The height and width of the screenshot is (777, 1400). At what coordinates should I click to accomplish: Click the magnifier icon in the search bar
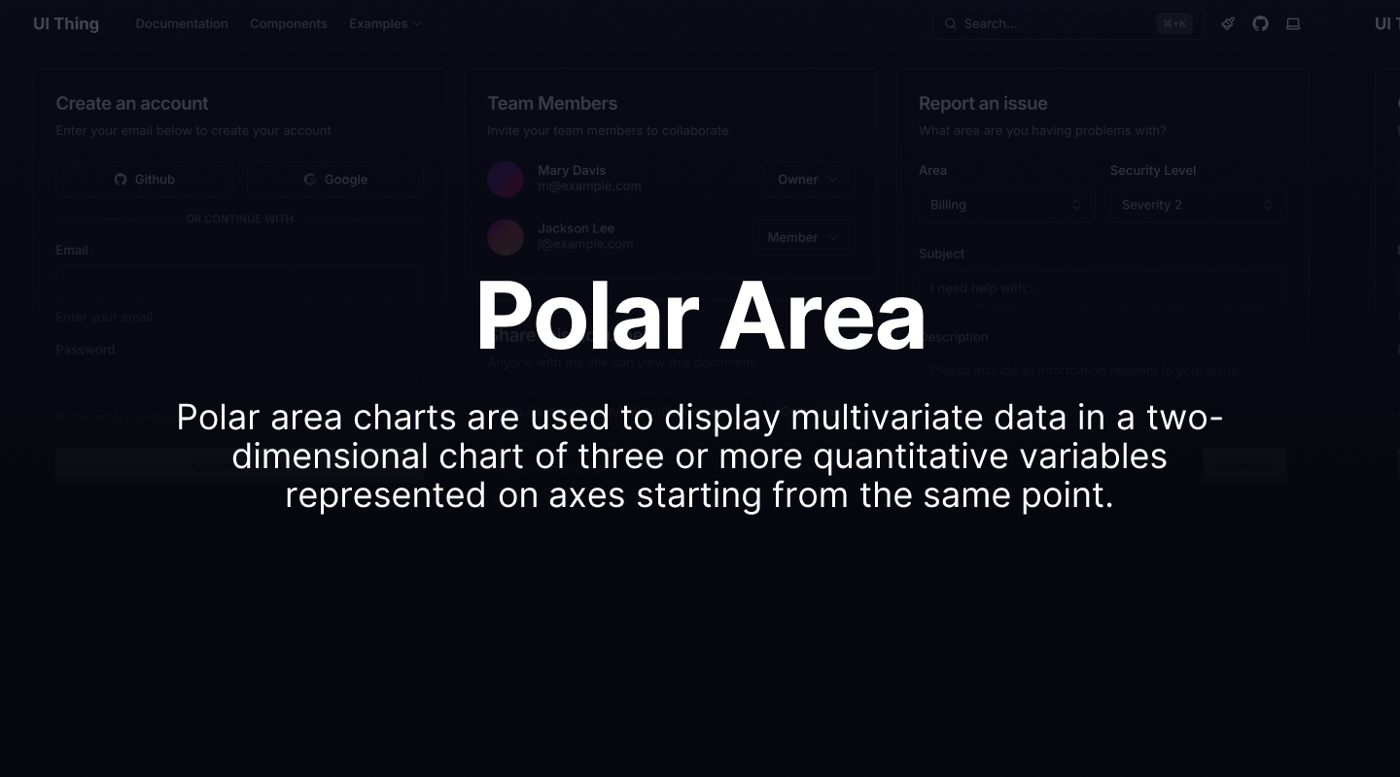click(950, 23)
